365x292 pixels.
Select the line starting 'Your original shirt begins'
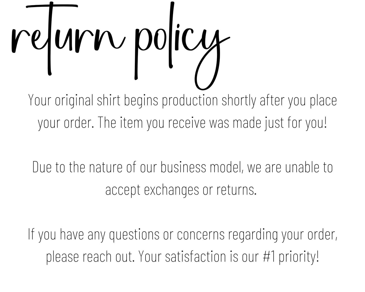182,101
